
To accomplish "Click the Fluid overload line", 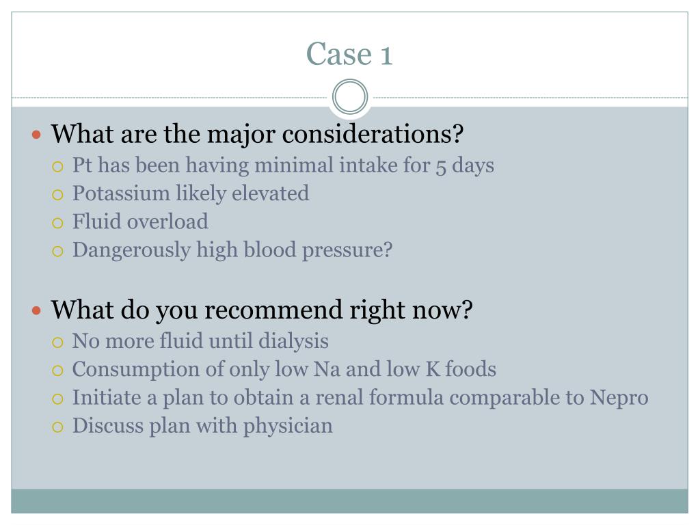I will [x=140, y=221].
